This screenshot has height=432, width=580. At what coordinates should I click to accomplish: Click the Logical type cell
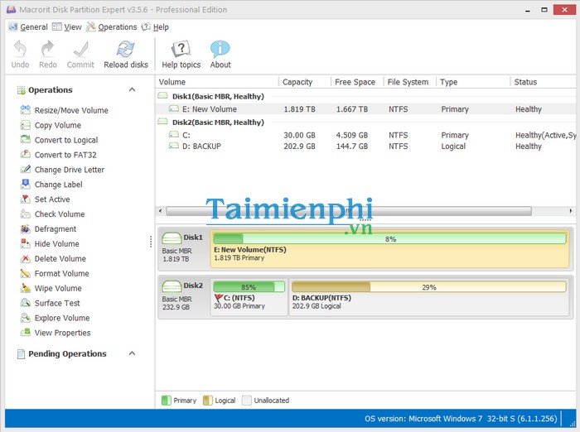453,146
